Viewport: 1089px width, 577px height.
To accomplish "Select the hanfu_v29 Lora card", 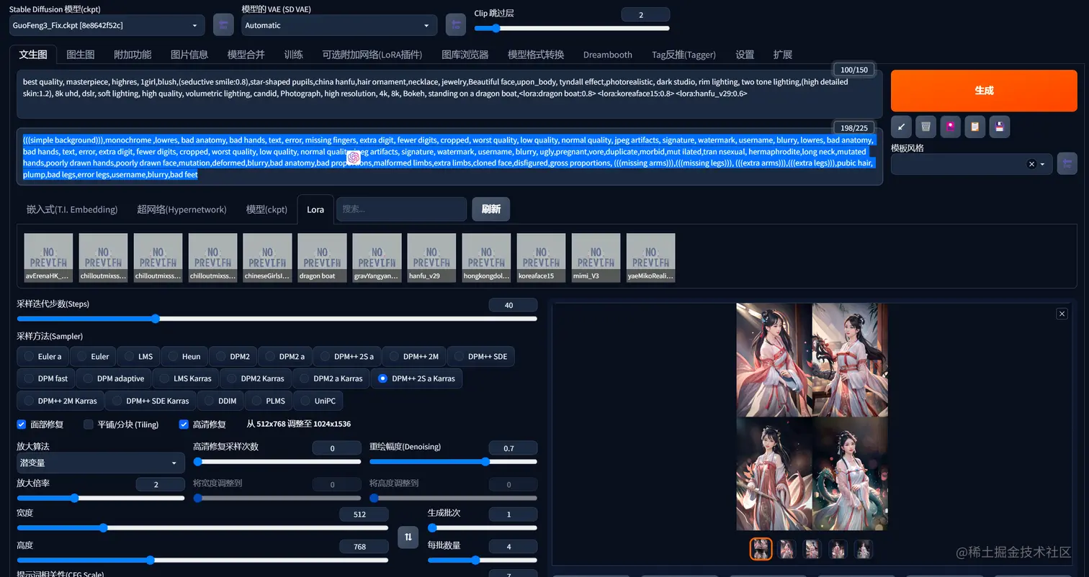I will [x=431, y=258].
